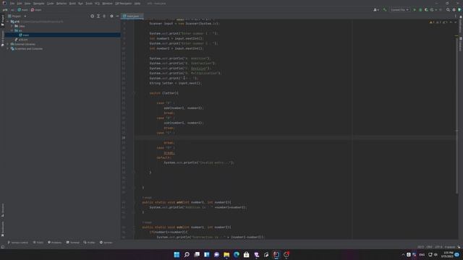Show hidden system tray icons

click(403, 255)
